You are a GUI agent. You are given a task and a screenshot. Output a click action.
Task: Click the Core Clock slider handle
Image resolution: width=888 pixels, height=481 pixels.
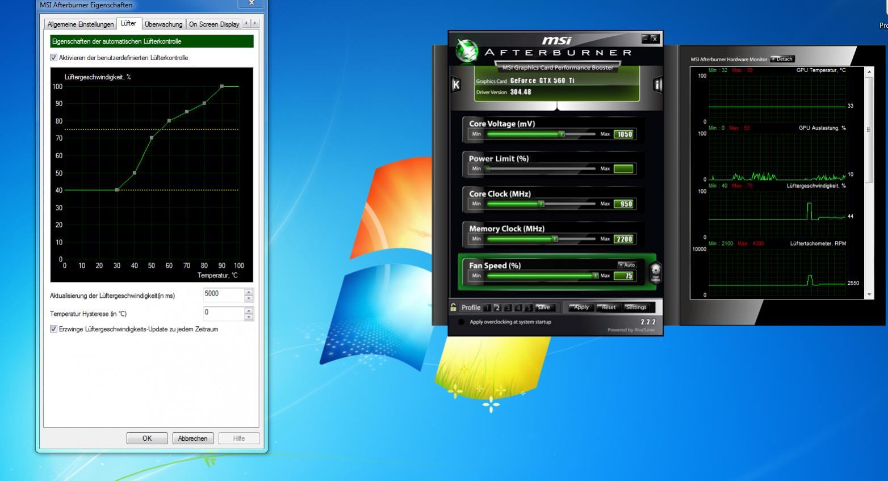pyautogui.click(x=541, y=204)
